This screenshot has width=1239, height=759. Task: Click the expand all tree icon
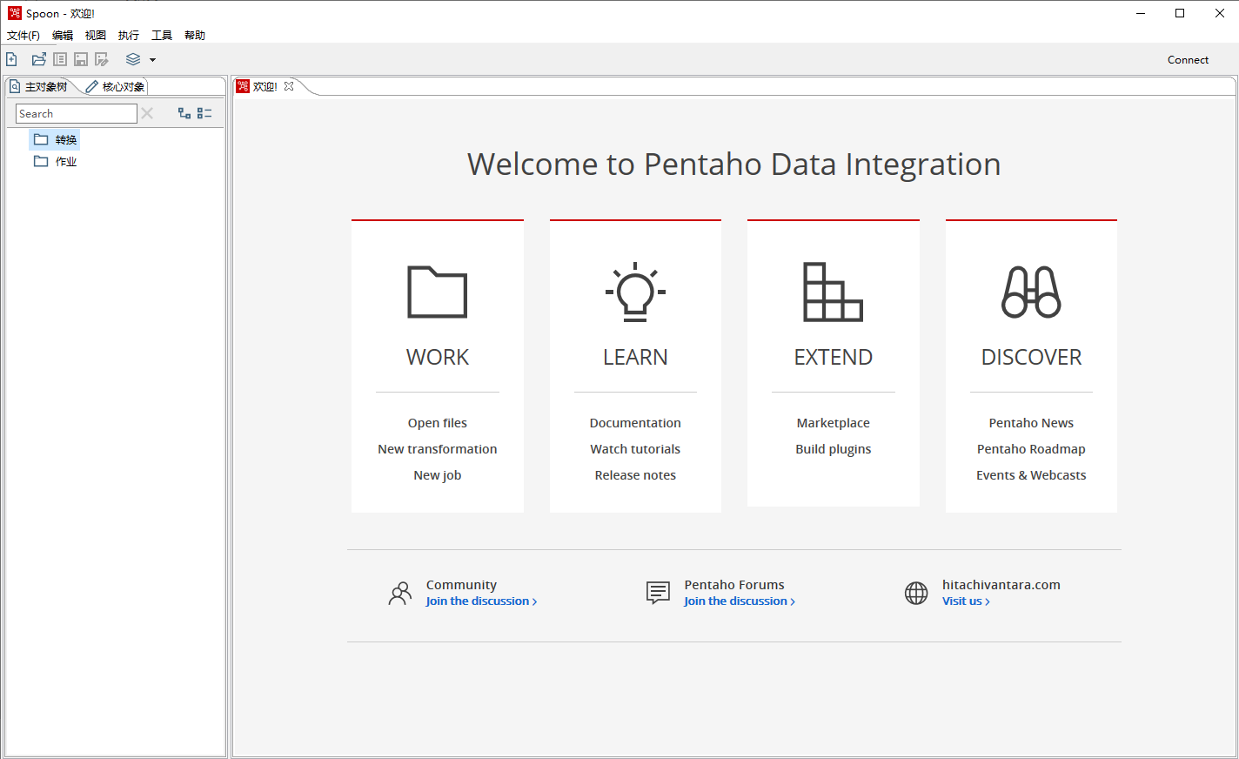pyautogui.click(x=184, y=113)
